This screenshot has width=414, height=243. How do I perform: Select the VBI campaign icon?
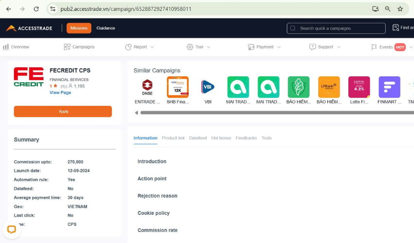point(208,87)
